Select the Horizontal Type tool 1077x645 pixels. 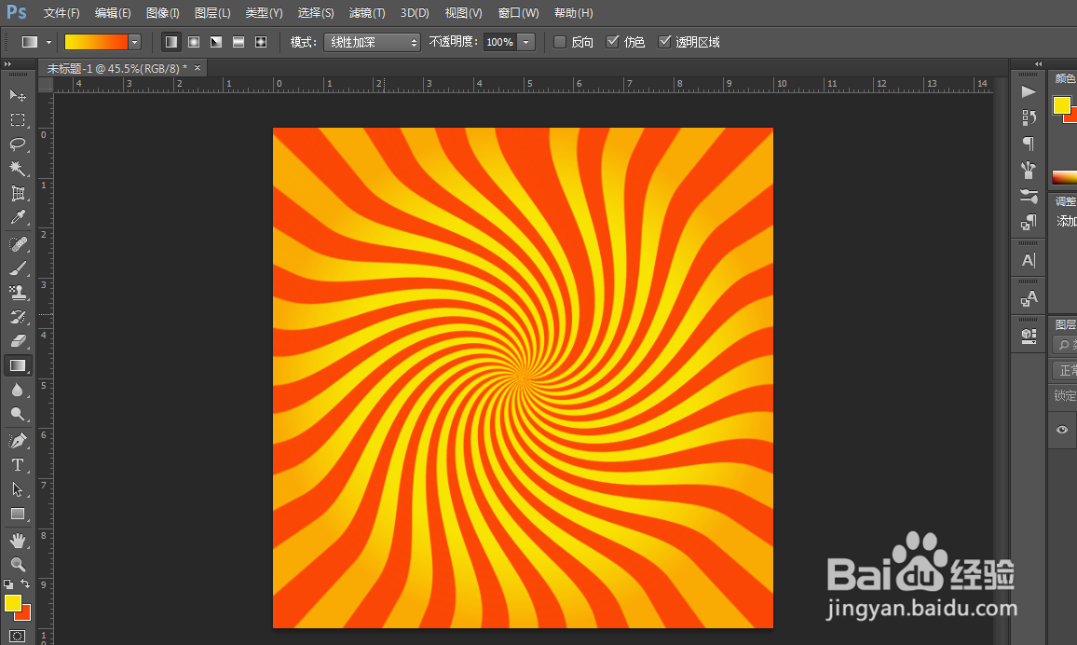click(18, 465)
